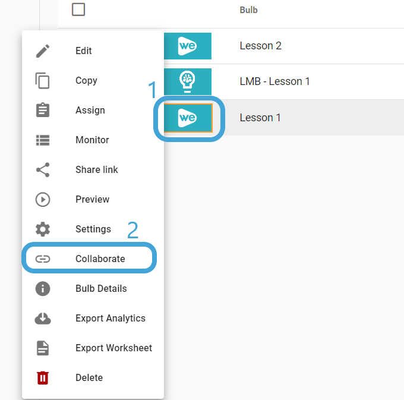Pick the Preview menu entry
This screenshot has width=404, height=400.
tap(93, 200)
